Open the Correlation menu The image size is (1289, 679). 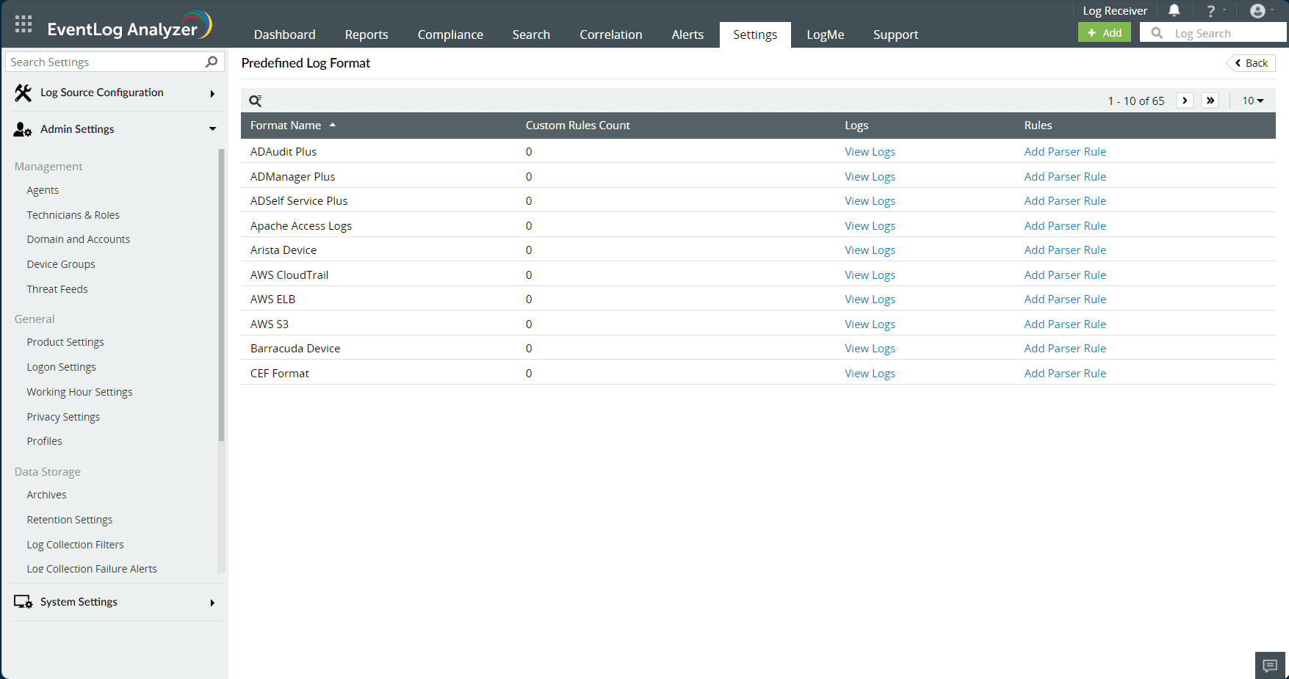[x=610, y=35]
